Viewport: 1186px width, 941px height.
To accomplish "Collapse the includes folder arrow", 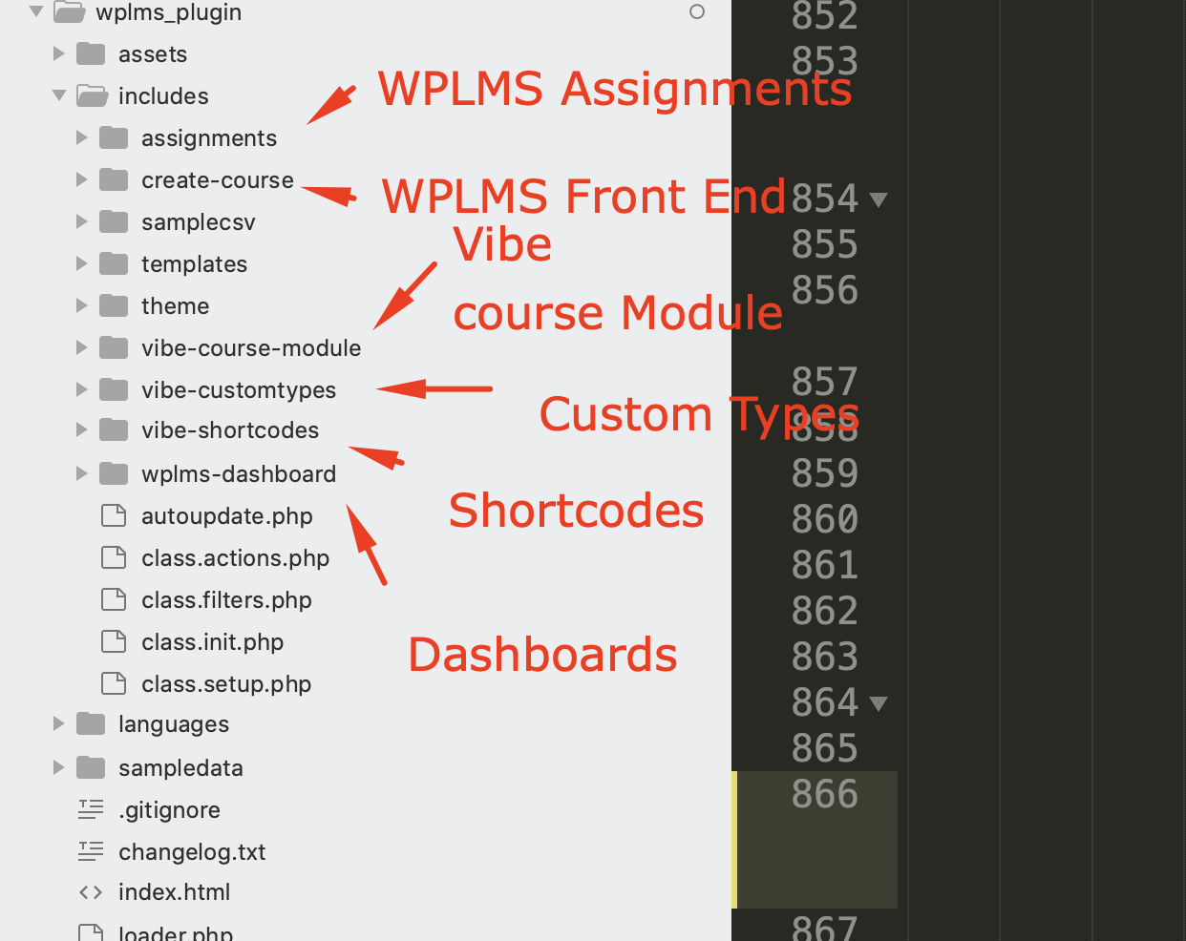I will click(59, 95).
